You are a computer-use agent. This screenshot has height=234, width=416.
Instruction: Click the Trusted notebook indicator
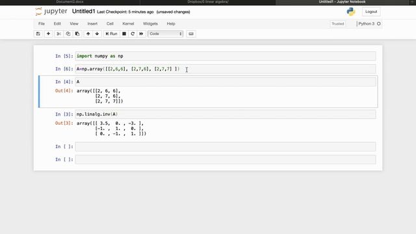coord(338,23)
